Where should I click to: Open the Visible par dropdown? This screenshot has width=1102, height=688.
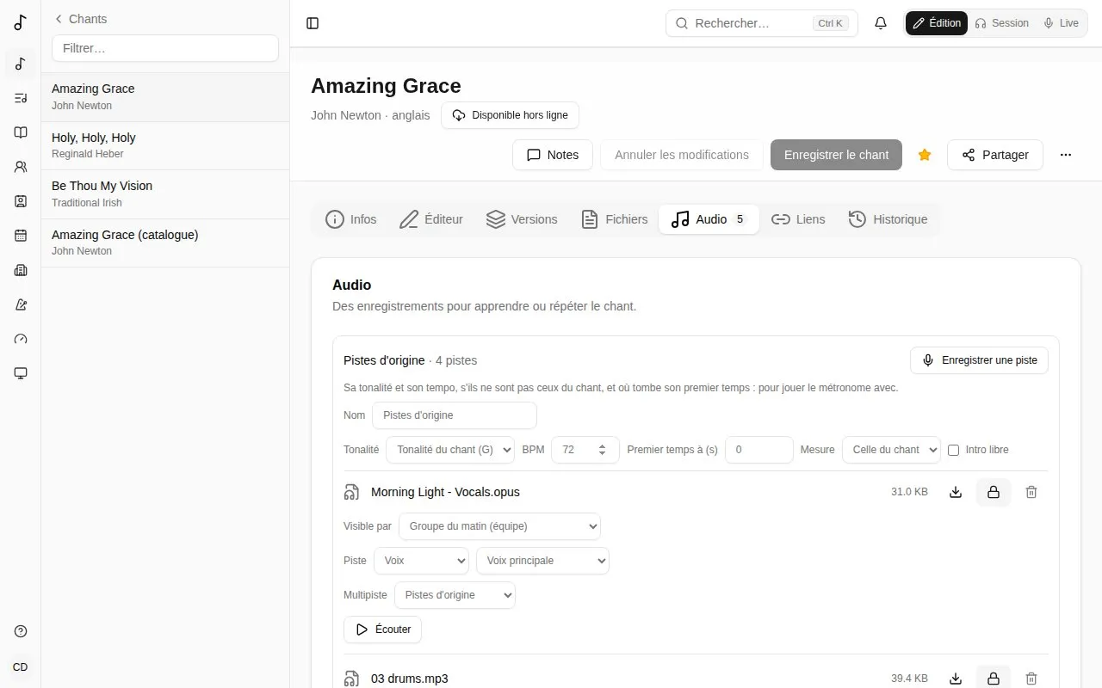pyautogui.click(x=499, y=526)
